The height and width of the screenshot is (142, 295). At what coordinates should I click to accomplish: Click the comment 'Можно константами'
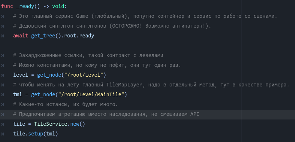(97, 65)
